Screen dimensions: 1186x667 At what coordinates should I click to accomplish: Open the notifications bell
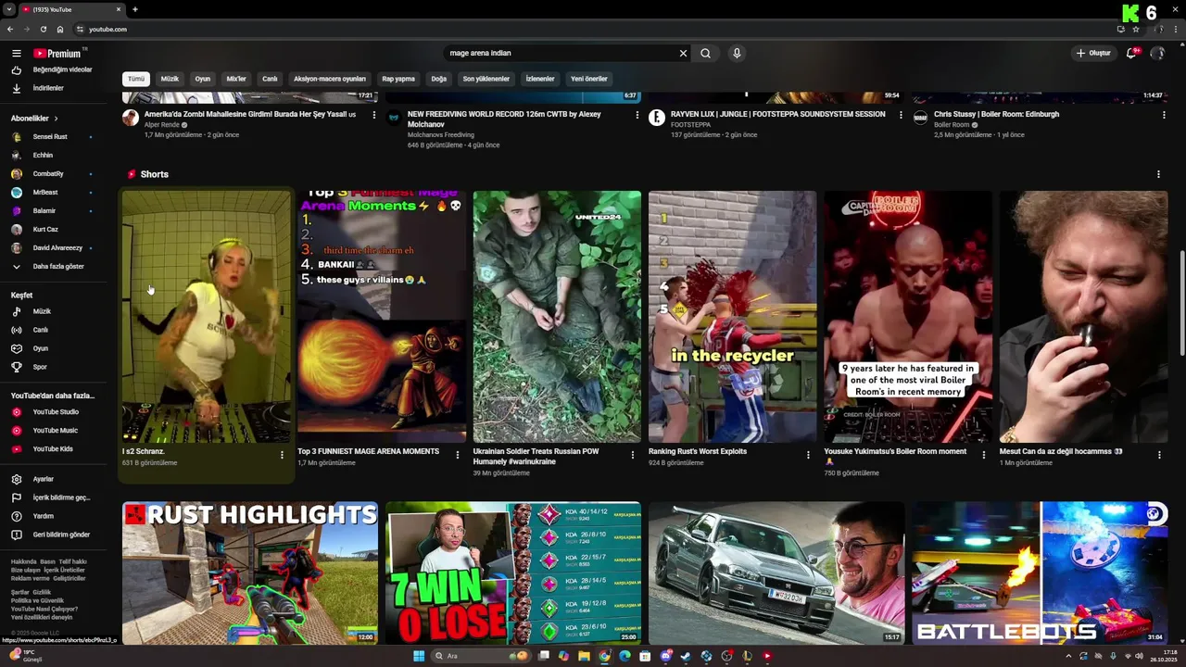[1130, 53]
